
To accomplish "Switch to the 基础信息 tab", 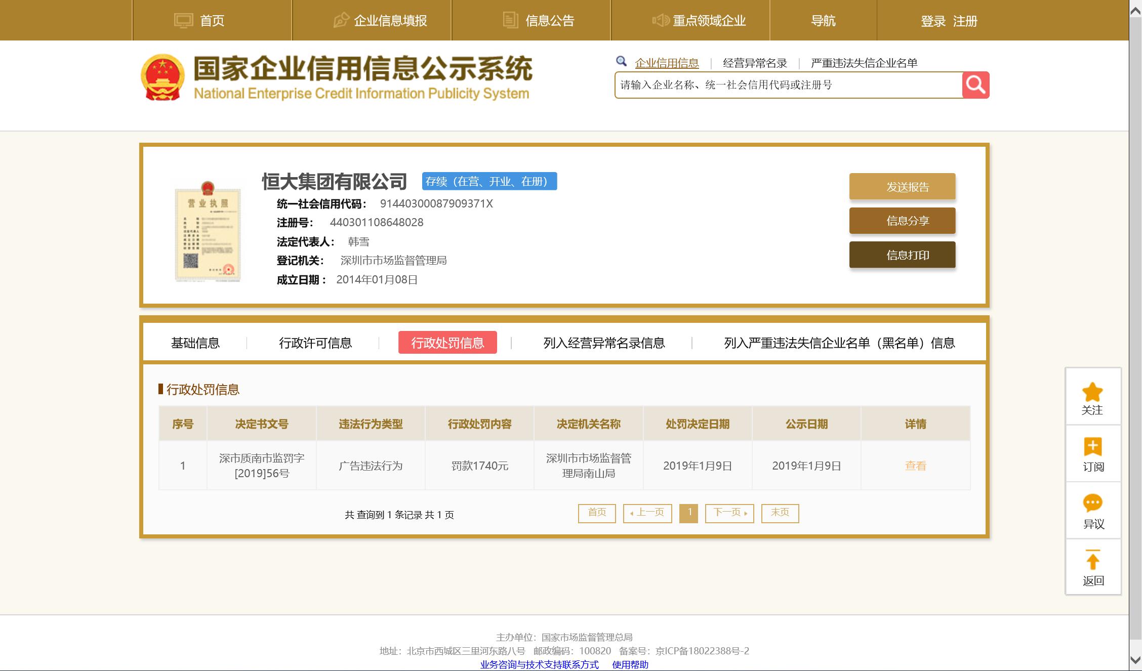I will pos(195,343).
